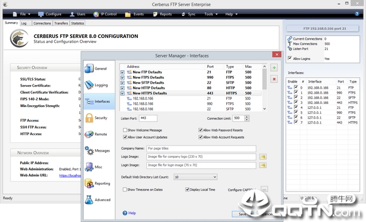366x222 pixels.
Task: Browse for Logo Image file
Action: pyautogui.click(x=263, y=157)
